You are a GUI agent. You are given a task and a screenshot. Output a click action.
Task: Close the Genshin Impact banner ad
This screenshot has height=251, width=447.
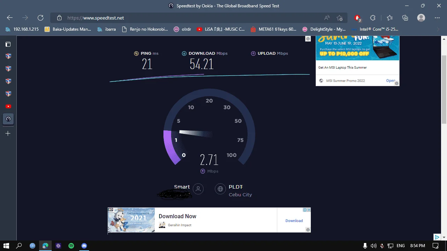point(309,210)
